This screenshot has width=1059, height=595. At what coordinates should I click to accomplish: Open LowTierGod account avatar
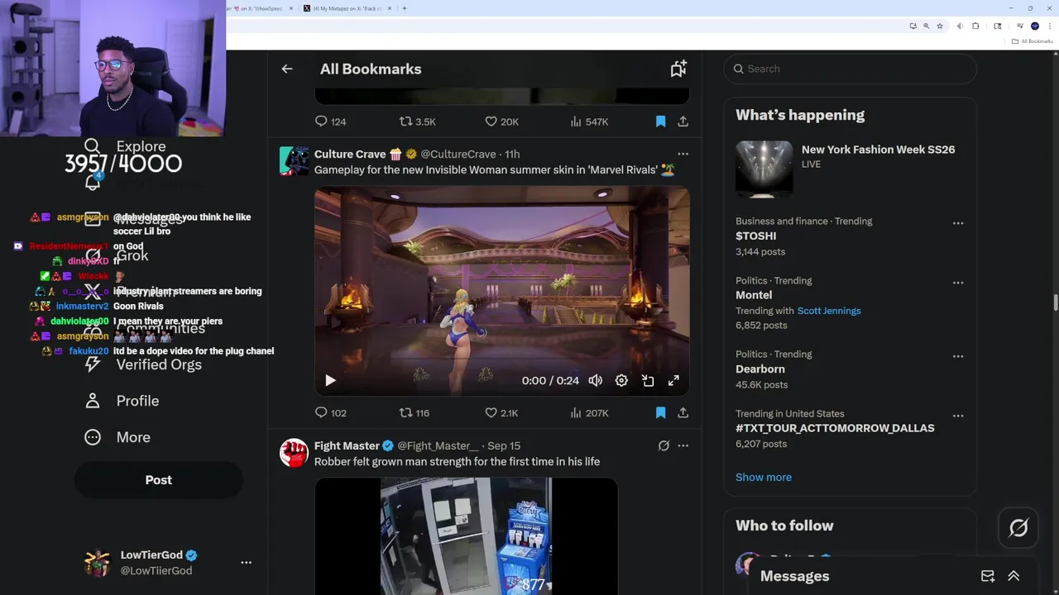98,563
